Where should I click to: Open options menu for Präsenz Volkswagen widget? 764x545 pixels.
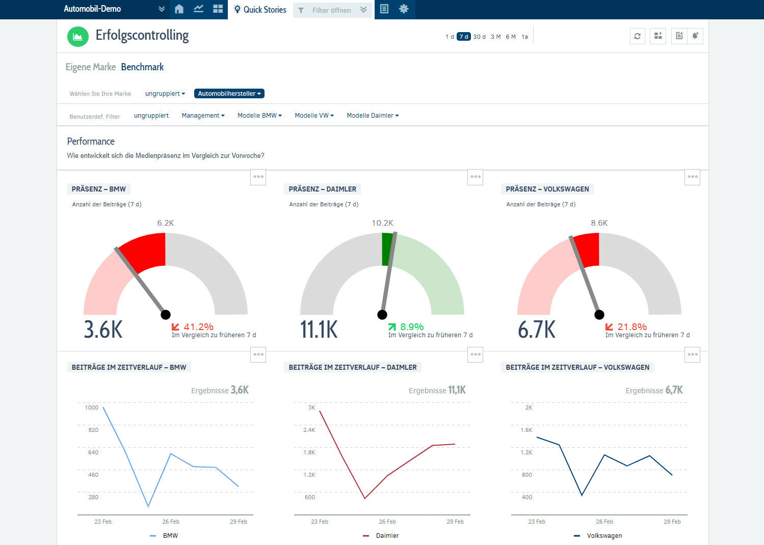coord(693,177)
